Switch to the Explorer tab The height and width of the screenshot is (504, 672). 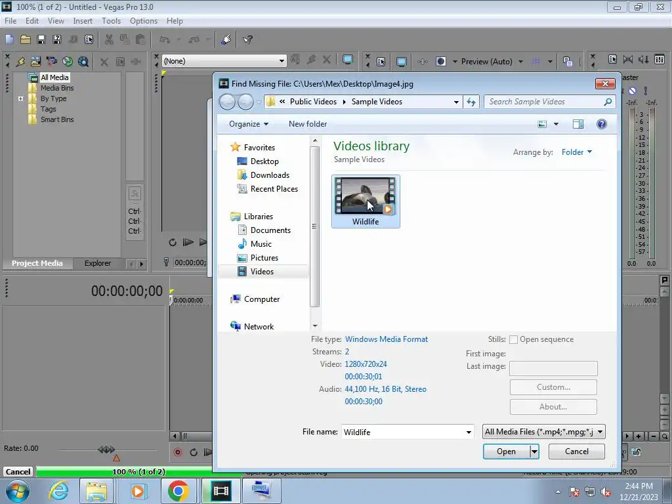coord(98,264)
